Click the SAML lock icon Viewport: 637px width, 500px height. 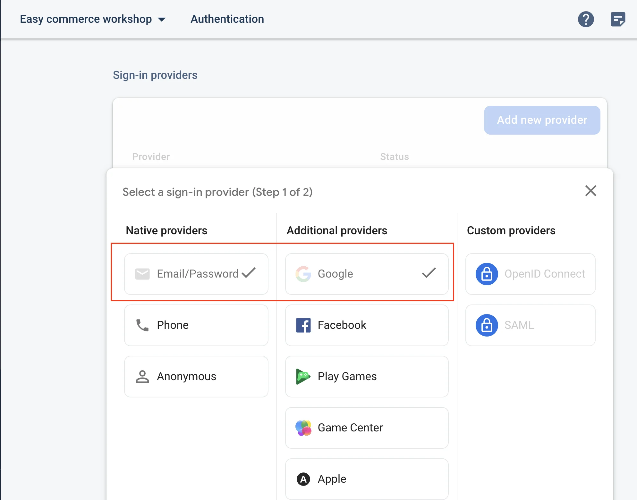[487, 325]
